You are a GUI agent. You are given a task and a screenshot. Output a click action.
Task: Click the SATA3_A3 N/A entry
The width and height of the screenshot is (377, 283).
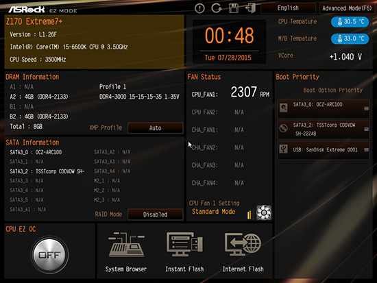[112, 162]
